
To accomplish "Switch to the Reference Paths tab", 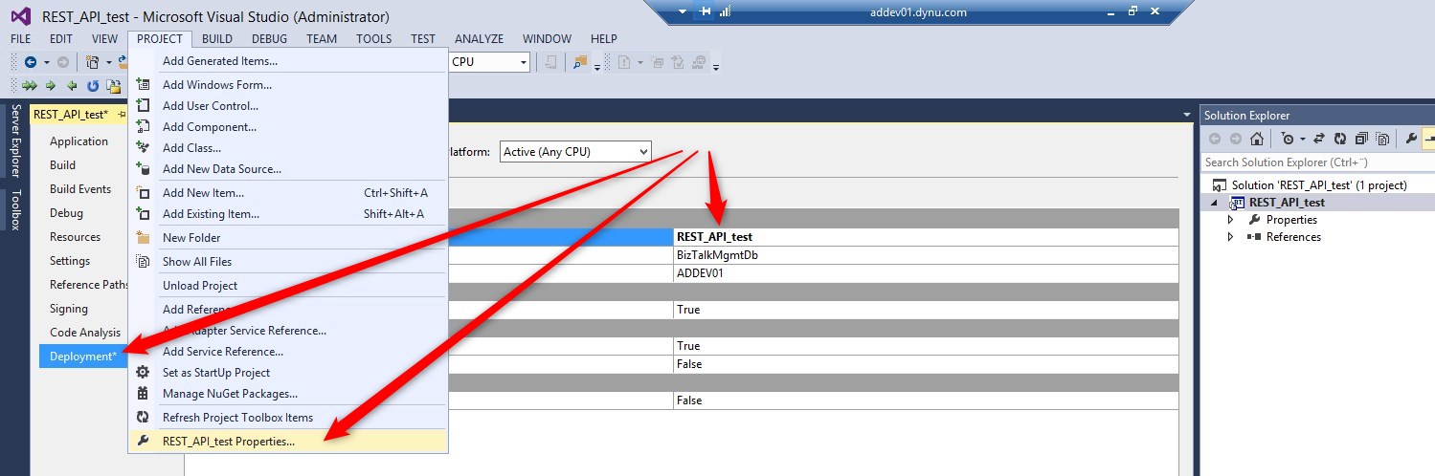I will coord(90,285).
